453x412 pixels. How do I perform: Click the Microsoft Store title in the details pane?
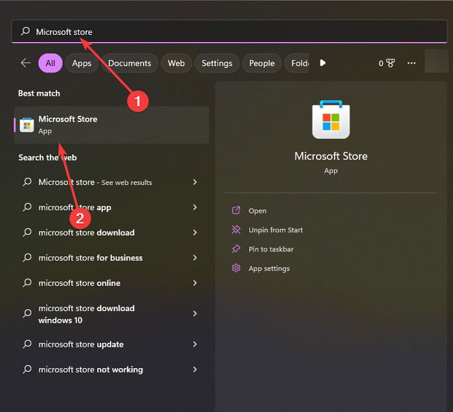point(331,156)
